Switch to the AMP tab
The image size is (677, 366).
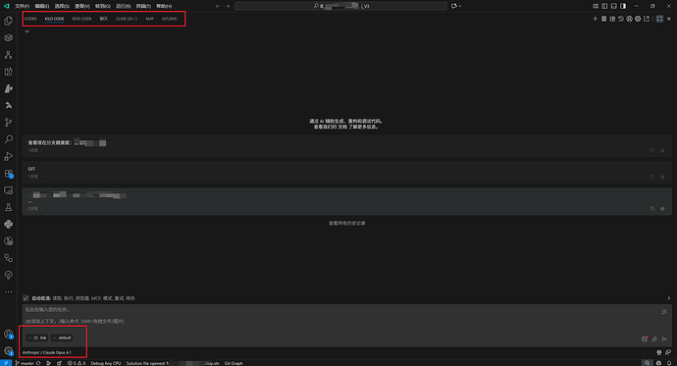[149, 19]
